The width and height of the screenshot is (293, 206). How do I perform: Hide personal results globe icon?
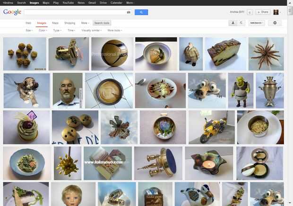pyautogui.click(x=241, y=23)
